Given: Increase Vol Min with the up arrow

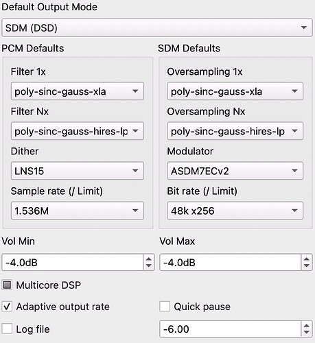Looking at the screenshot, I should 149,259.
